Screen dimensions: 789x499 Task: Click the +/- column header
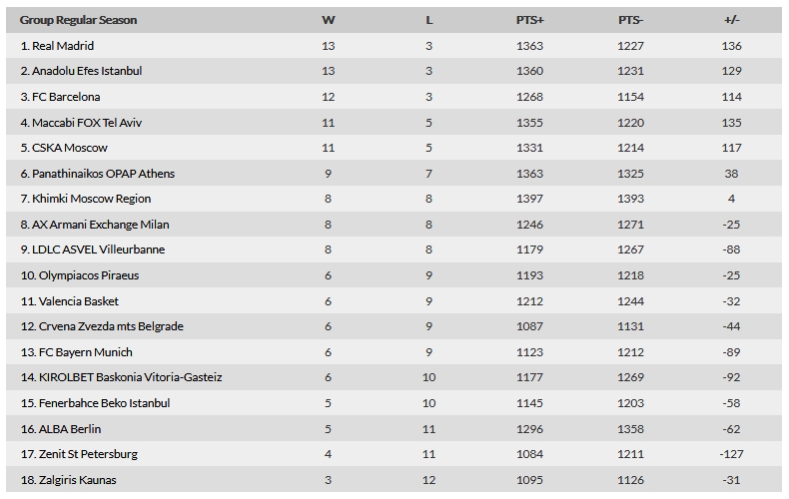[x=732, y=20]
